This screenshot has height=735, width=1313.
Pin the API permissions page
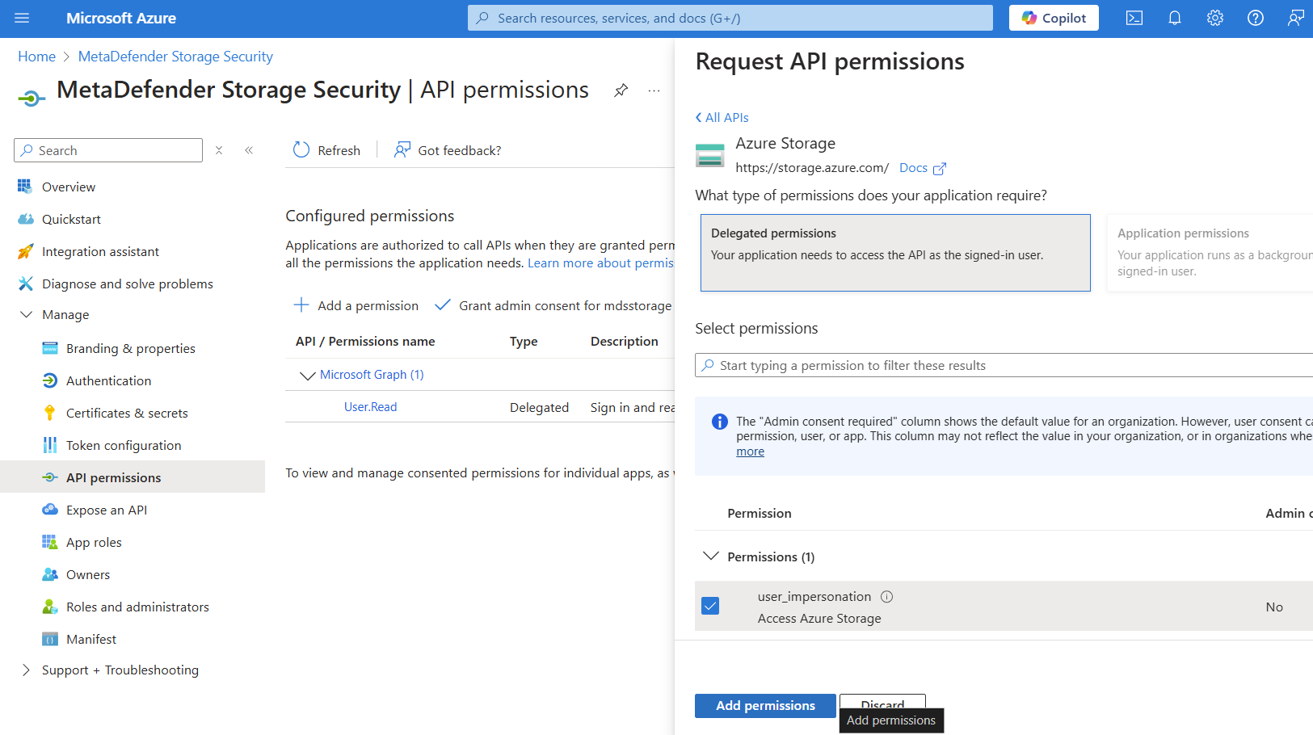pos(621,90)
